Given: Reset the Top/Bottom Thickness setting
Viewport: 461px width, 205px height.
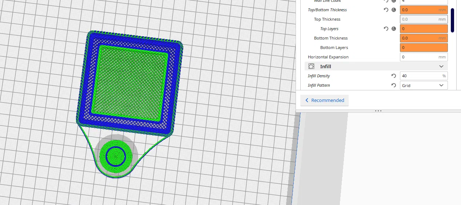Looking at the screenshot, I should coord(386,10).
